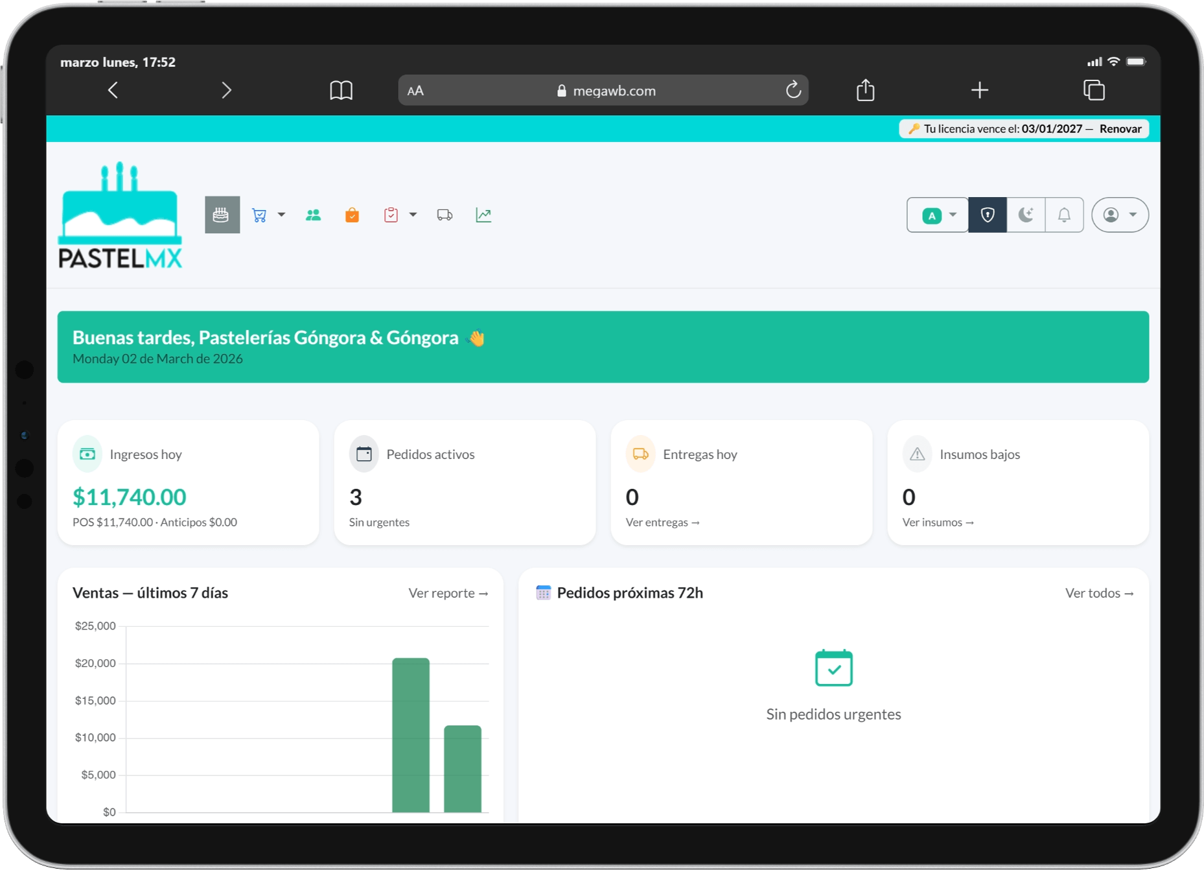Viewport: 1204px width, 870px height.
Task: Follow the Ver entregas link
Action: point(662,523)
